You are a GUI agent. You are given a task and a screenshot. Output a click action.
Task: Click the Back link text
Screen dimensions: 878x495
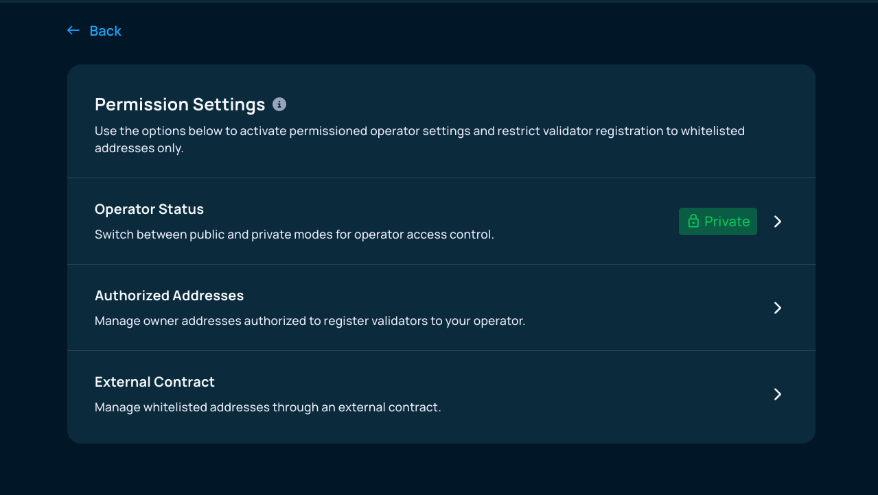click(x=105, y=31)
